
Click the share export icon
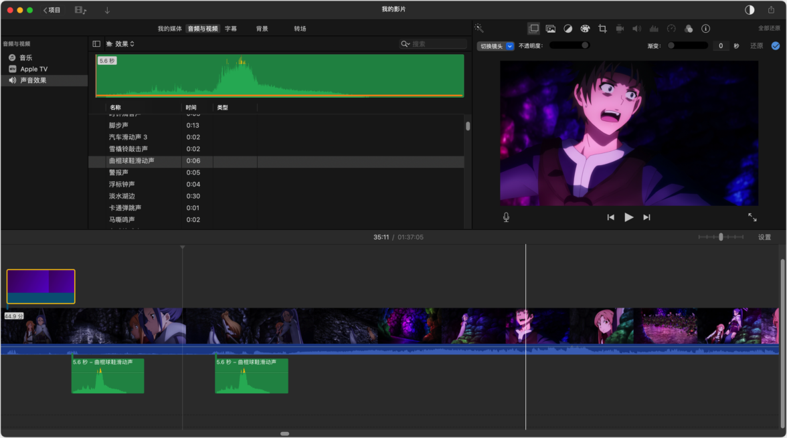pyautogui.click(x=771, y=9)
